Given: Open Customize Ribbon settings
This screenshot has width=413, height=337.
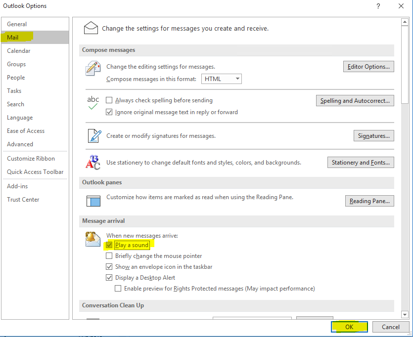Looking at the screenshot, I should coord(35,159).
